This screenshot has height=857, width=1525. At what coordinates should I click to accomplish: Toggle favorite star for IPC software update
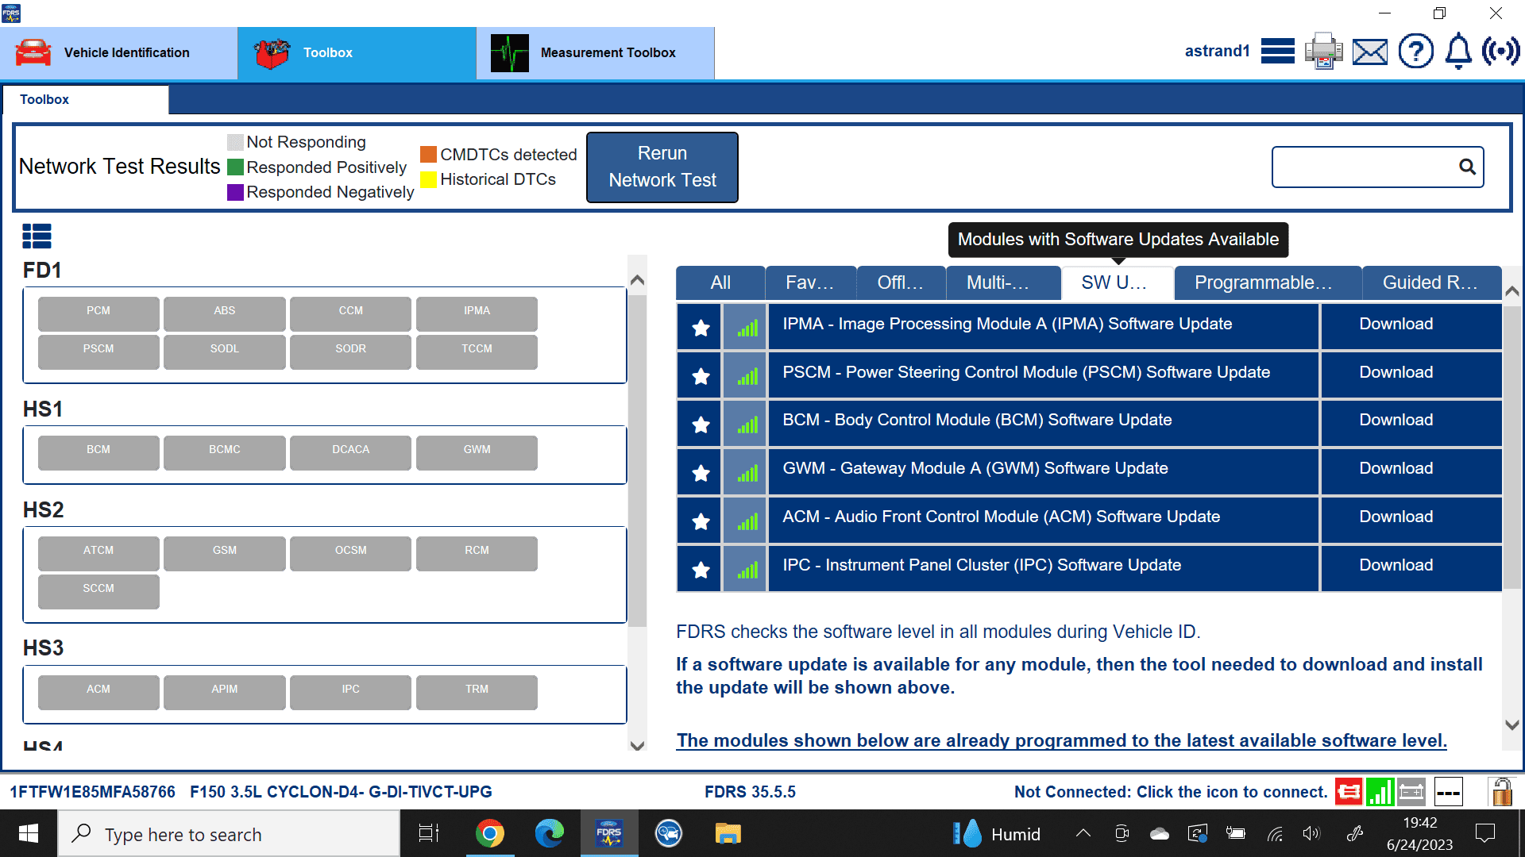(x=700, y=569)
